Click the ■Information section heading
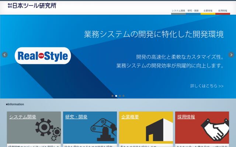The width and height of the screenshot is (236, 147). click(x=15, y=104)
